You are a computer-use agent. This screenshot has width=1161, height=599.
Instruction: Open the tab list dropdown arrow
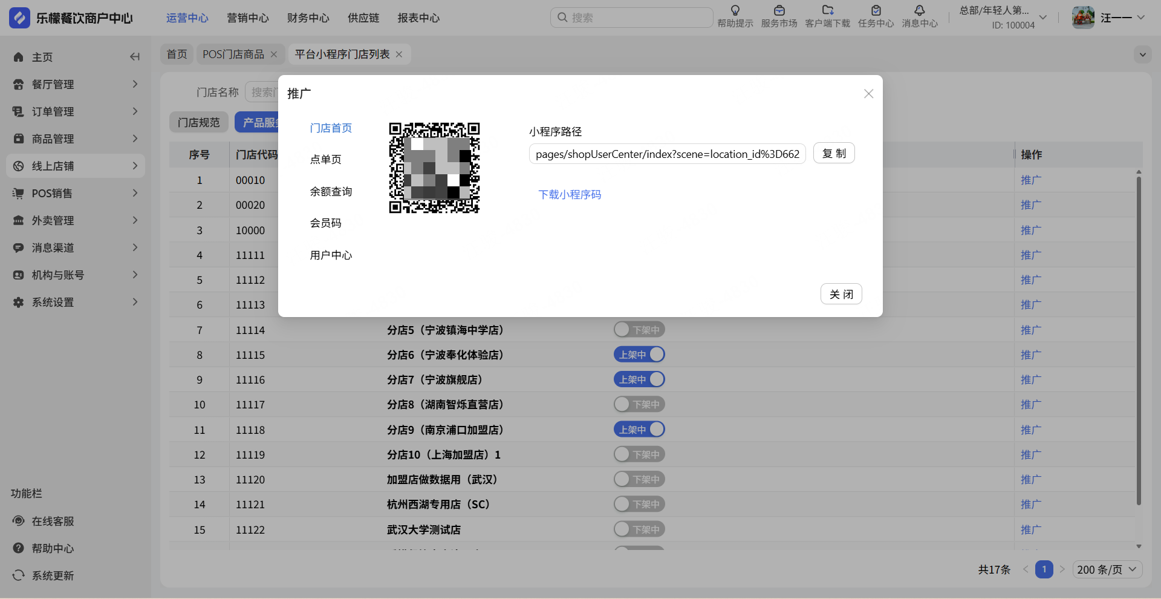coord(1142,54)
